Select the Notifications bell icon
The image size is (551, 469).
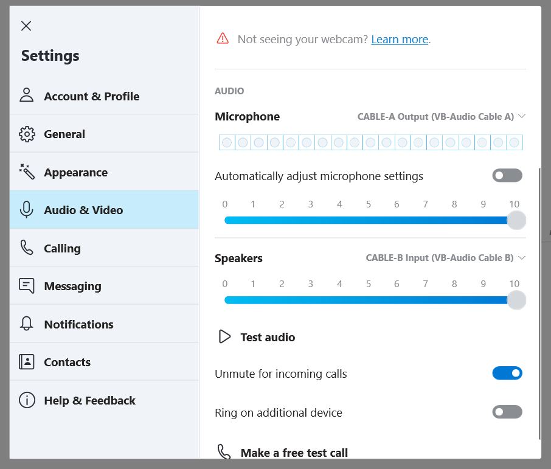(x=26, y=324)
